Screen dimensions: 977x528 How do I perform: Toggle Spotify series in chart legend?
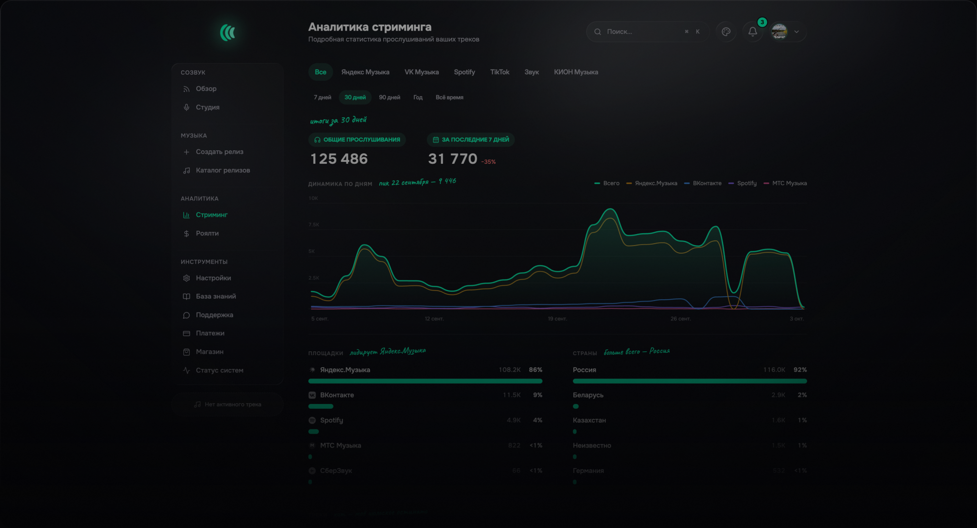click(x=742, y=183)
